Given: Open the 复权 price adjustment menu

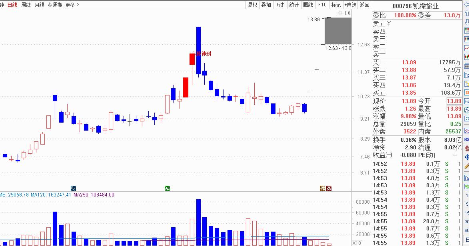Looking at the screenshot, I should (x=252, y=5).
